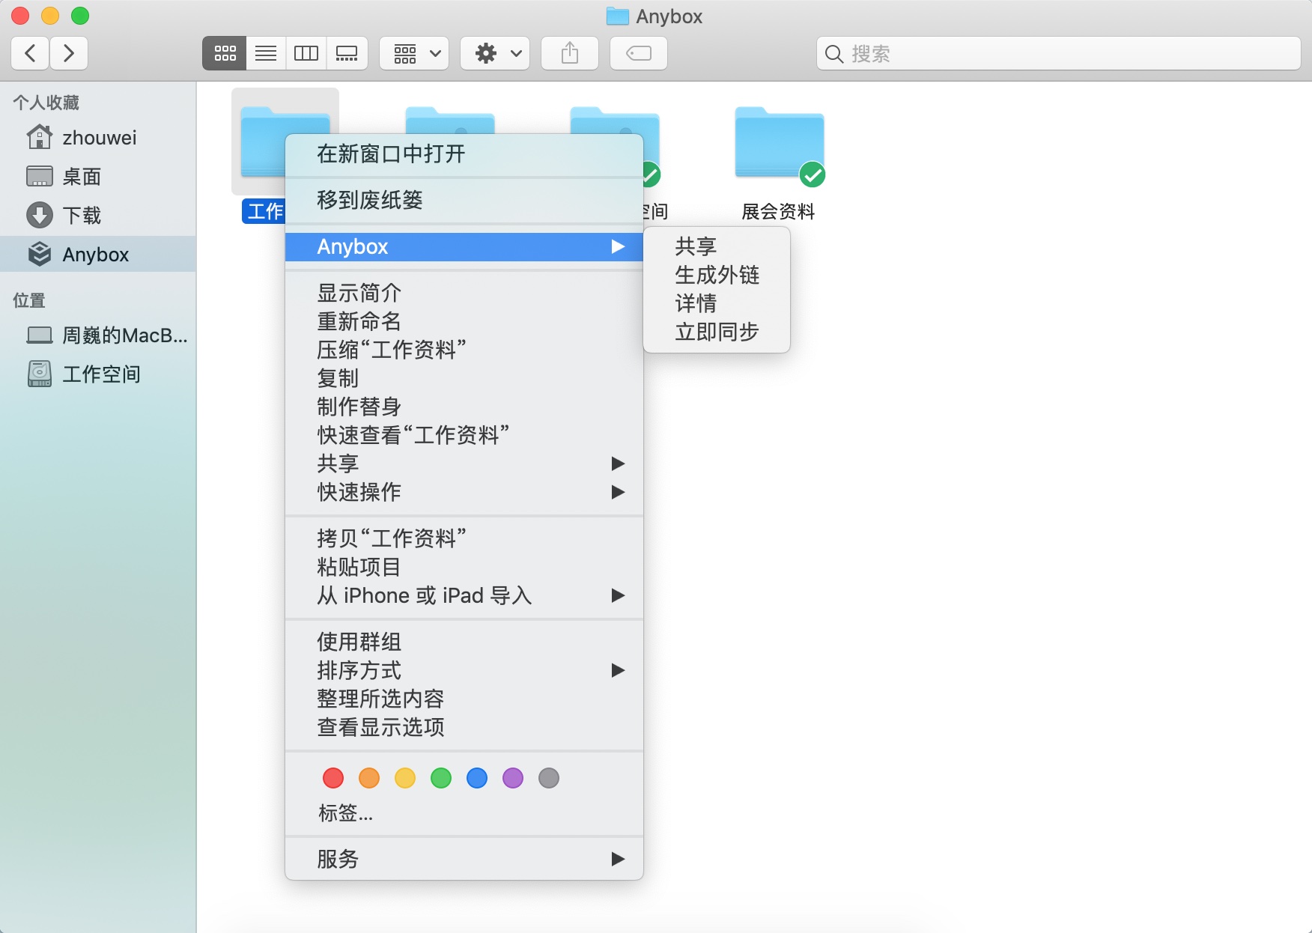The height and width of the screenshot is (933, 1312).
Task: Select the 展会资料 folder
Action: point(780,143)
